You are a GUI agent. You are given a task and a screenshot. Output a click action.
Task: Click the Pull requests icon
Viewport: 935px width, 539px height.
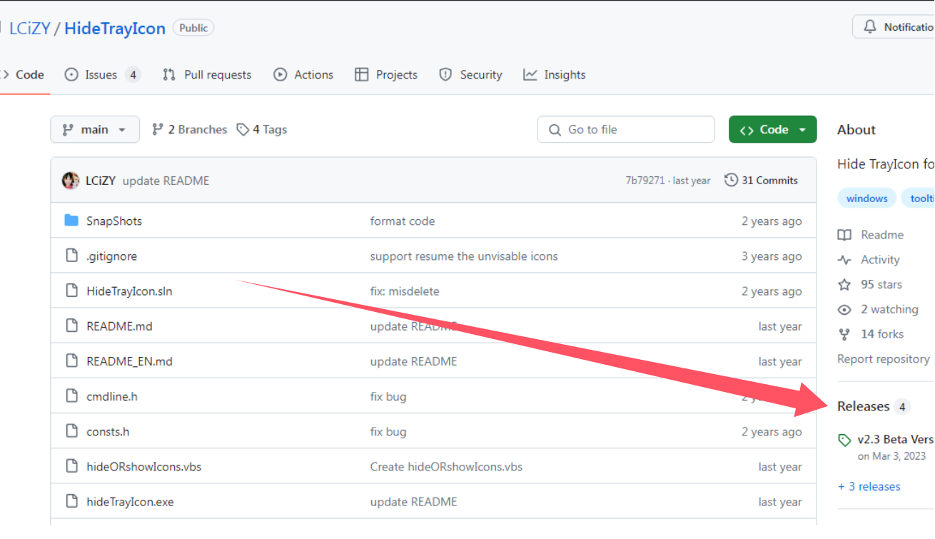[169, 74]
